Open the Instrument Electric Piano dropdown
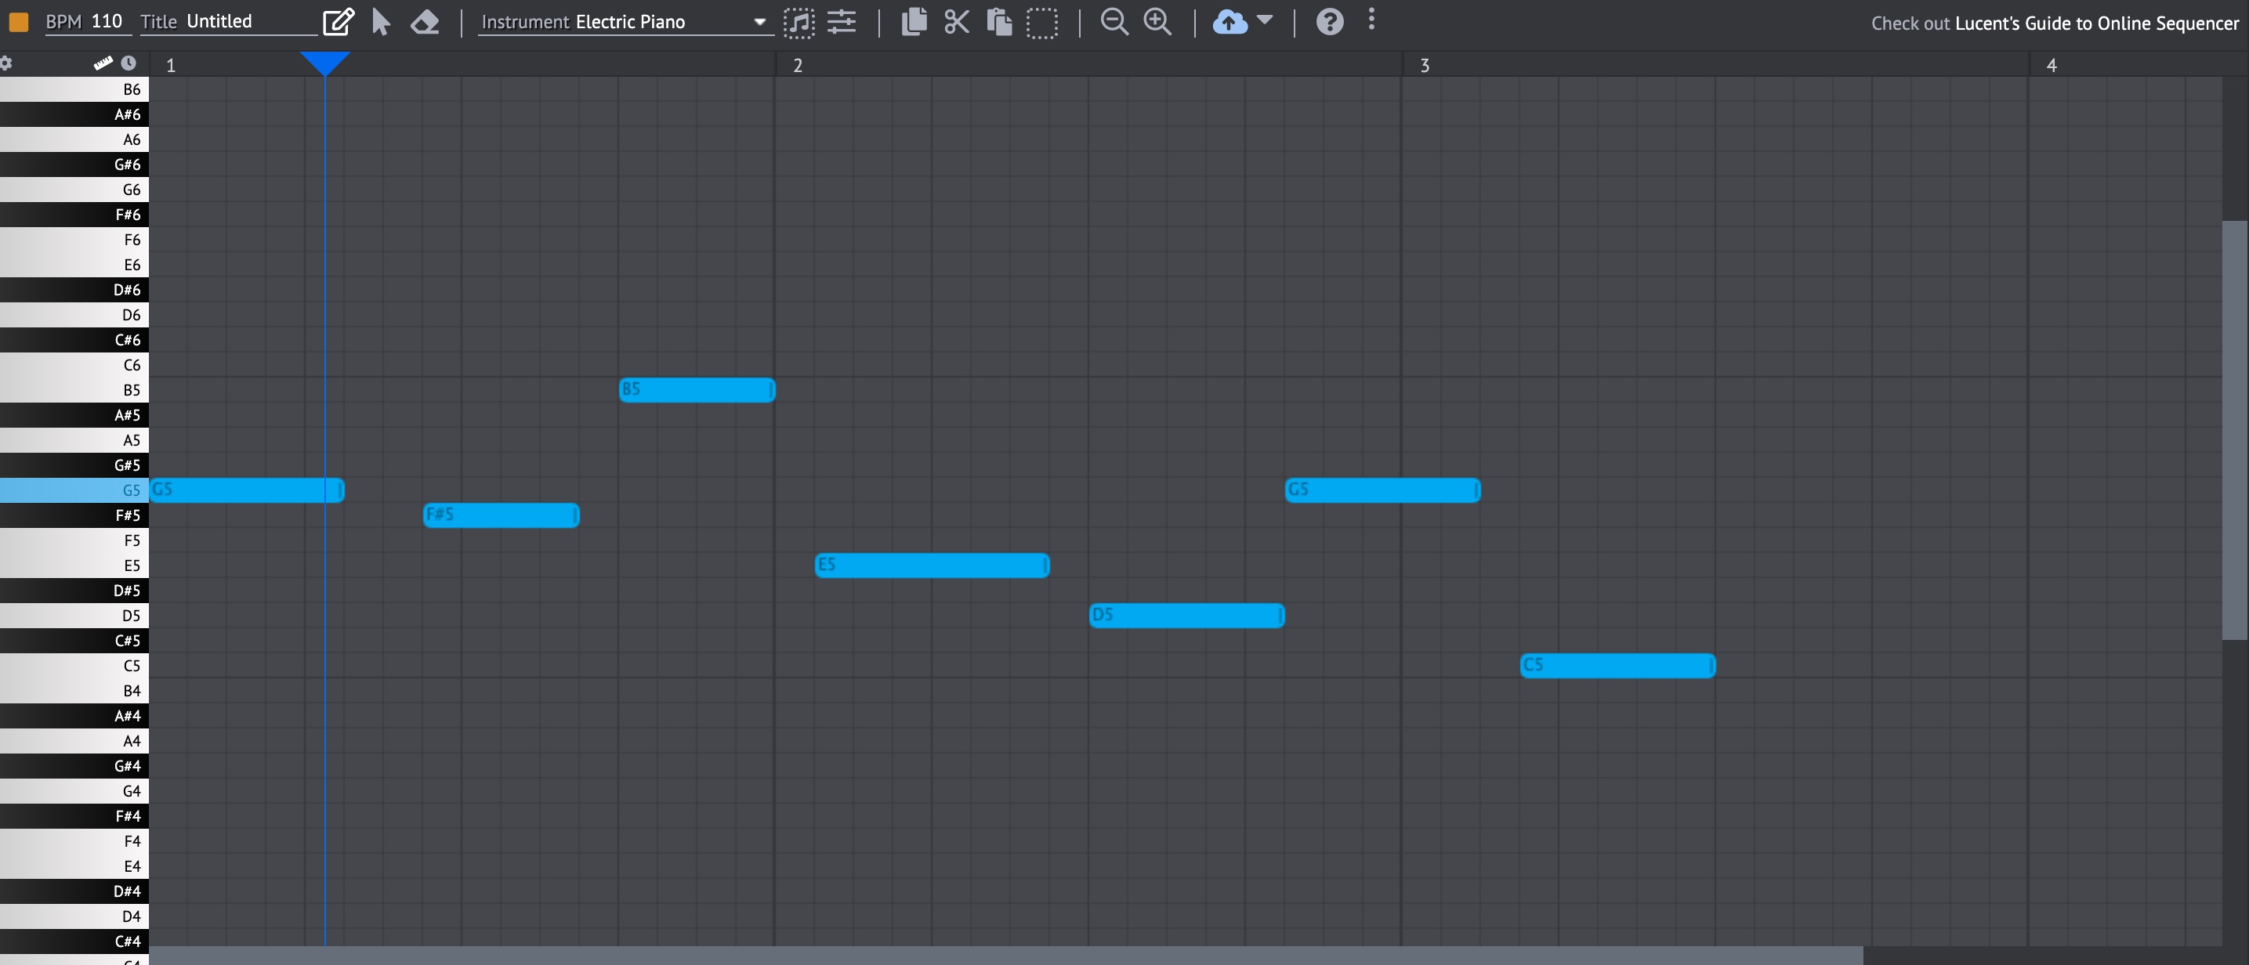Image resolution: width=2249 pixels, height=965 pixels. tap(625, 22)
